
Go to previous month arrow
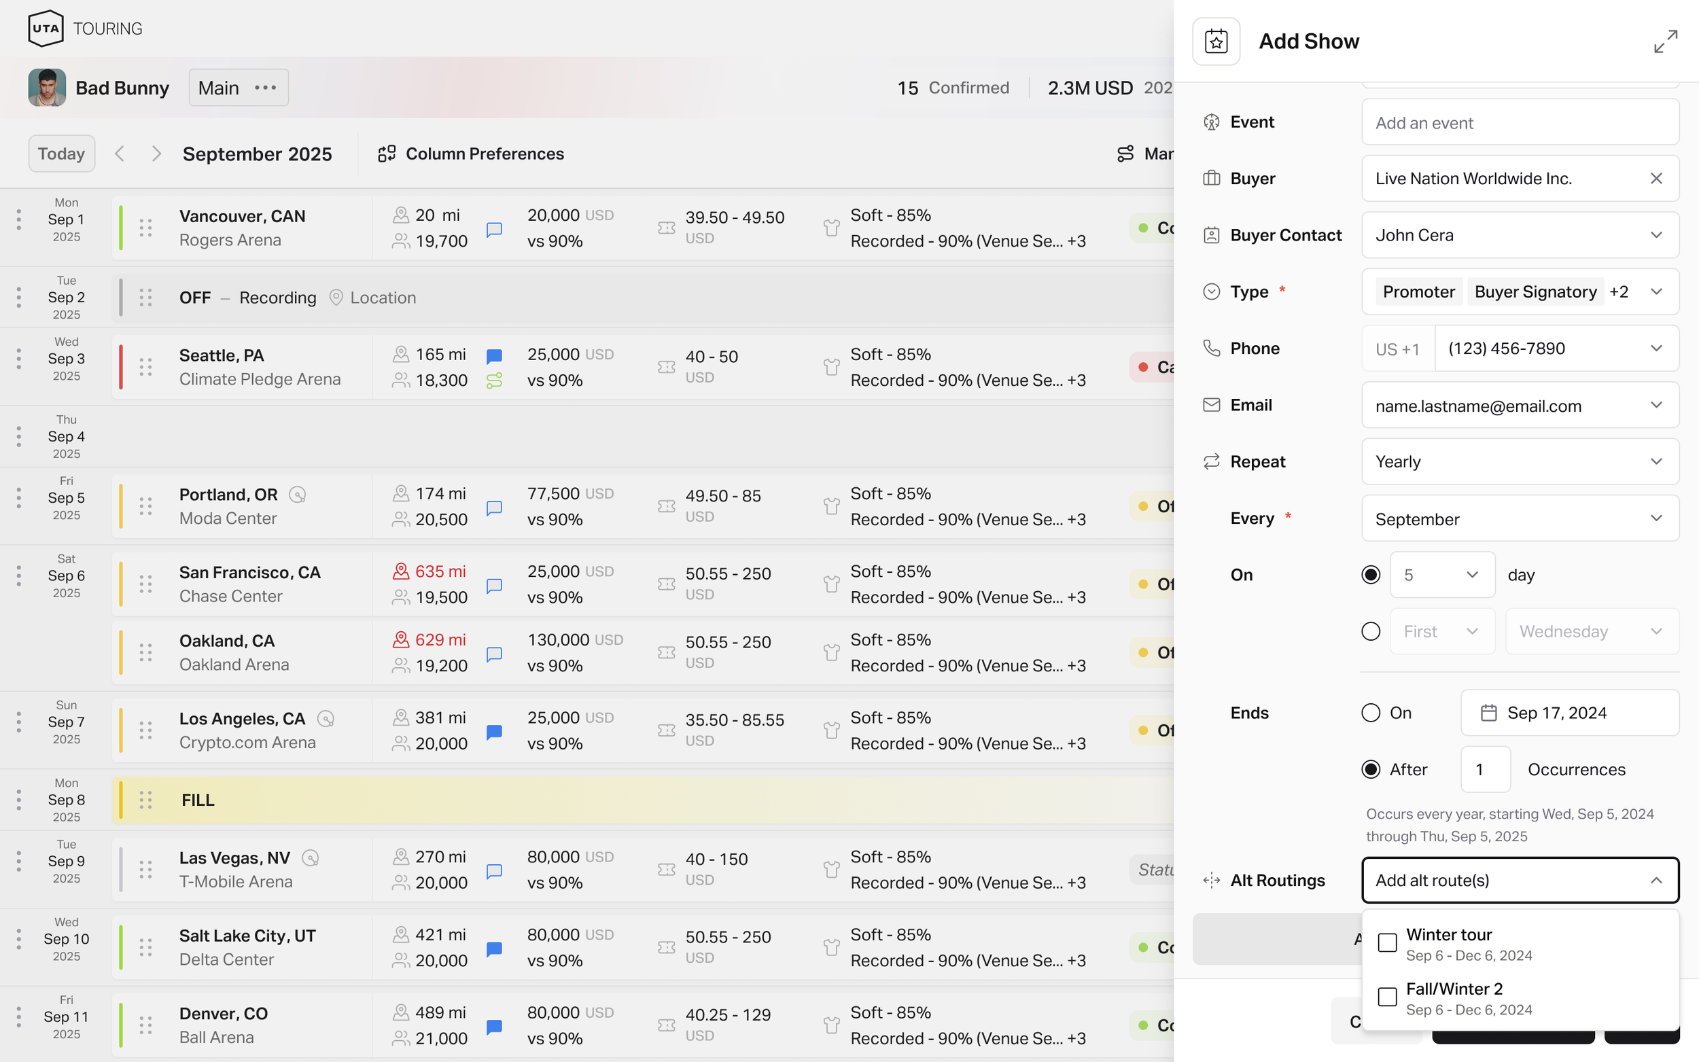120,154
